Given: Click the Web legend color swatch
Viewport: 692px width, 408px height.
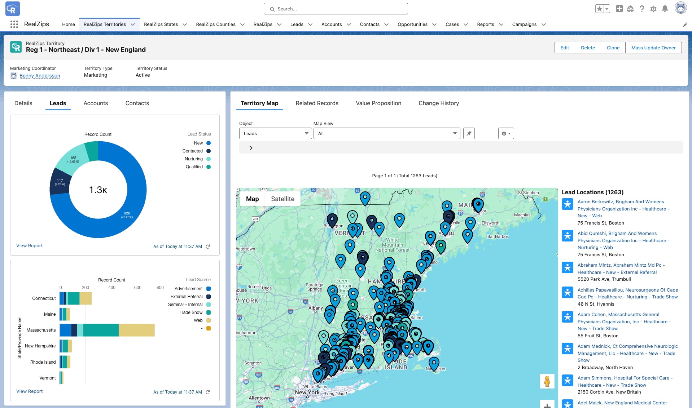Looking at the screenshot, I should (x=209, y=320).
